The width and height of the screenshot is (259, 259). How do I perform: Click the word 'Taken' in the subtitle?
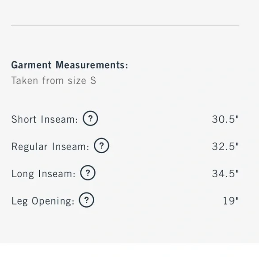point(25,80)
